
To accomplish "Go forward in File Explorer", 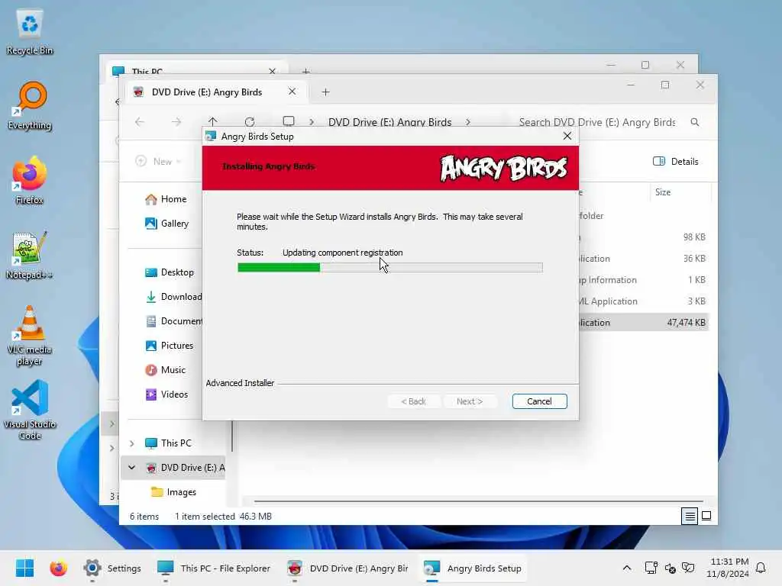I will point(176,122).
